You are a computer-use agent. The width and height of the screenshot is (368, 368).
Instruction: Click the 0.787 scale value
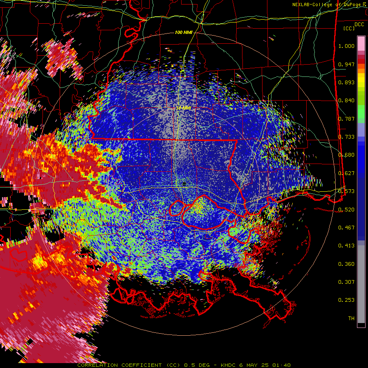point(346,119)
